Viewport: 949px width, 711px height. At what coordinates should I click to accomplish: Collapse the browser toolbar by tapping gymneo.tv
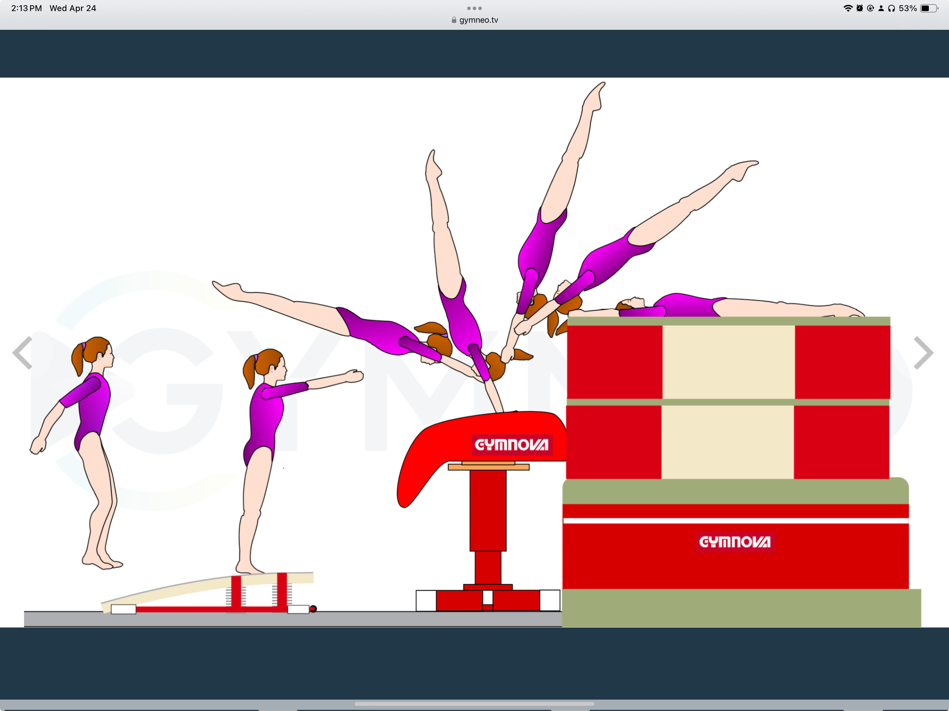(478, 20)
